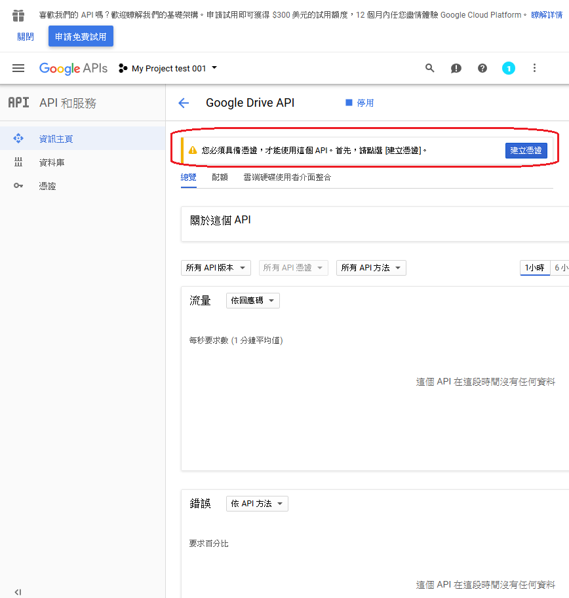This screenshot has width=569, height=598.
Task: Open 憑證 with the key icon
Action: [x=56, y=185]
